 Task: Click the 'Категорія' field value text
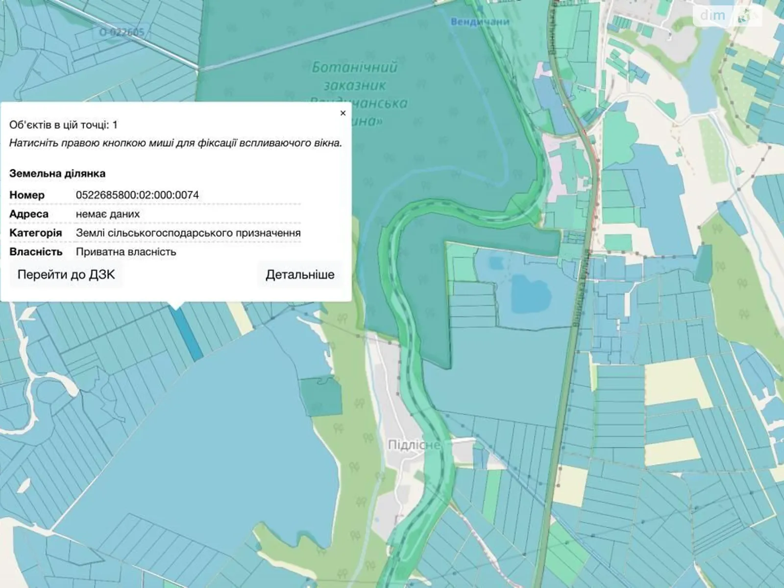(188, 233)
